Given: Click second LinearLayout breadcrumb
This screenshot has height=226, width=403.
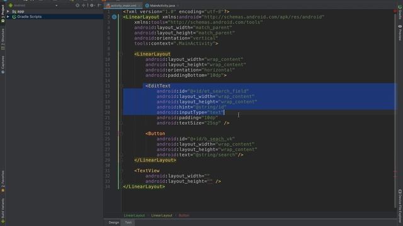Looking at the screenshot, I should 162,215.
